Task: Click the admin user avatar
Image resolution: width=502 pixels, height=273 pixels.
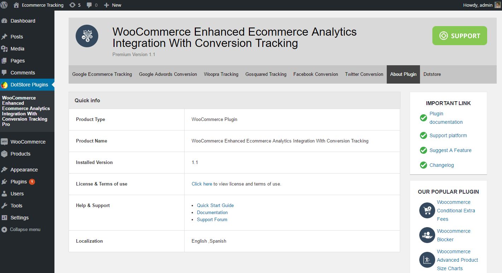Action: [x=497, y=5]
